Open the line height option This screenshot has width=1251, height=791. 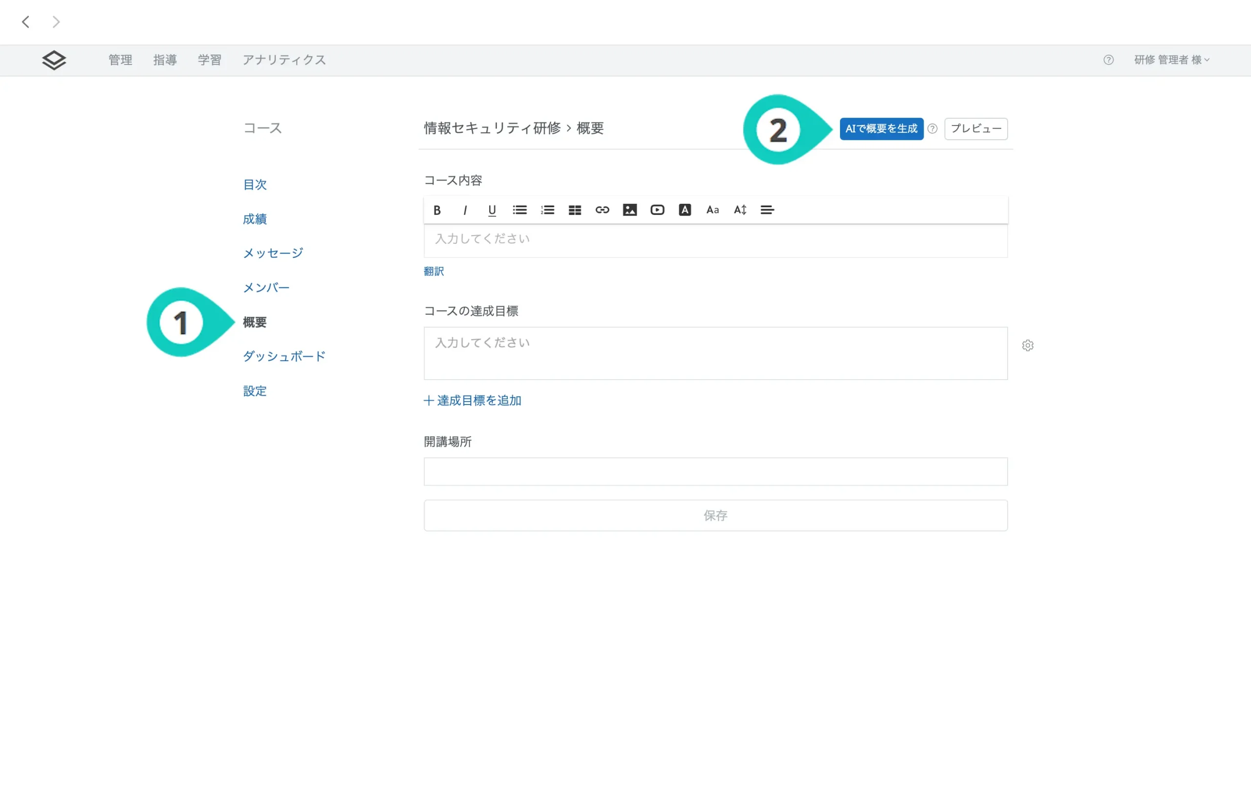click(740, 210)
